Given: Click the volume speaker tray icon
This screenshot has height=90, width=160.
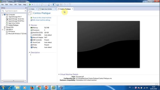Looking at the screenshot, I should click(x=147, y=88).
